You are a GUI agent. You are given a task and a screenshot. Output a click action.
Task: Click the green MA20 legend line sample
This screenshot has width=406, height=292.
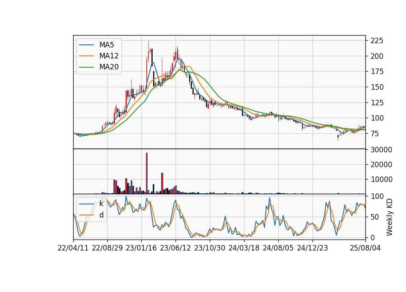86,67
